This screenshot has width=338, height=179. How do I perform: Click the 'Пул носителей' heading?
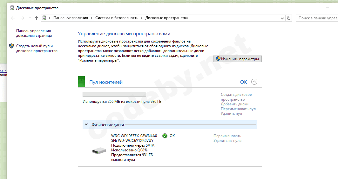106,82
